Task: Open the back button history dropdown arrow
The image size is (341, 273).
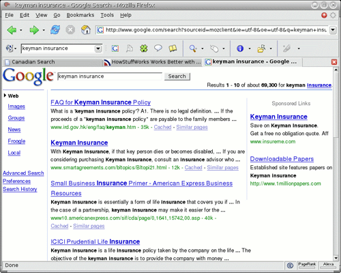Action: coord(21,30)
